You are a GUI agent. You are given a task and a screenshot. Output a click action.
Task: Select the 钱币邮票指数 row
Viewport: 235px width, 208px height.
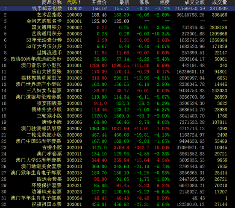click(117, 9)
